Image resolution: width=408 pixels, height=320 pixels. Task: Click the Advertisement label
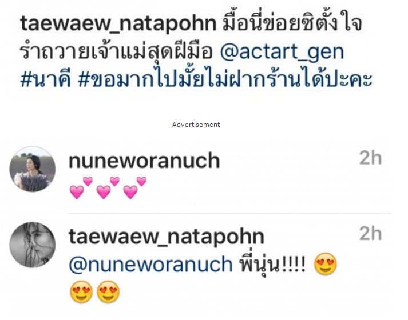click(x=196, y=125)
